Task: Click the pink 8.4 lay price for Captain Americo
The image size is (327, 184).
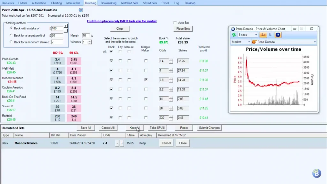Action: (x=74, y=89)
